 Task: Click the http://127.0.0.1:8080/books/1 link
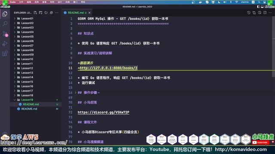pyautogui.click(x=108, y=68)
